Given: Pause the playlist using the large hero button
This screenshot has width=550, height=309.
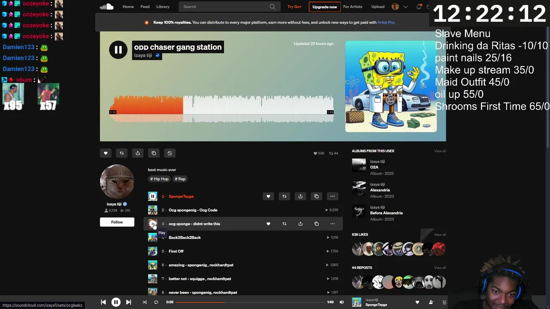Looking at the screenshot, I should point(118,50).
